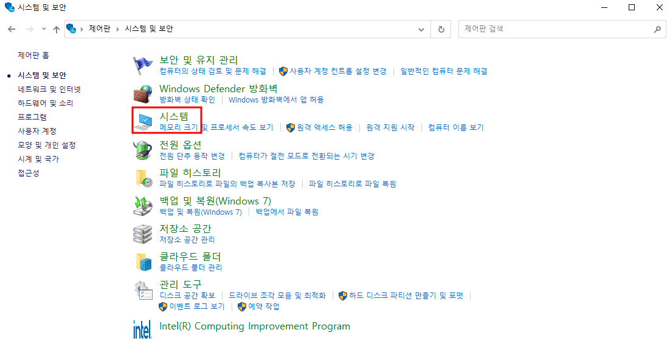Select 하드웨어 및 소리 in sidebar
The height and width of the screenshot is (361, 670).
[x=45, y=103]
